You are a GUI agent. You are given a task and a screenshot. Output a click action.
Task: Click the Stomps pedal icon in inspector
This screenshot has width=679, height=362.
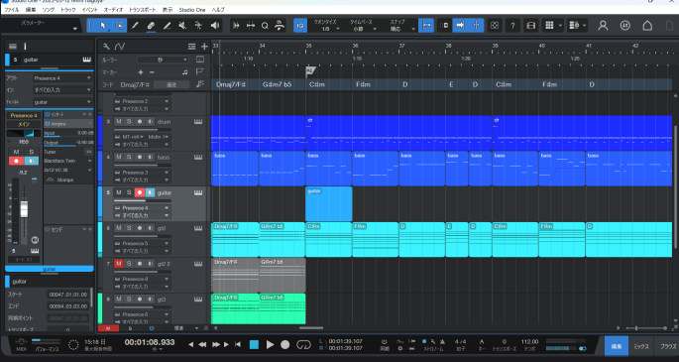click(x=51, y=180)
